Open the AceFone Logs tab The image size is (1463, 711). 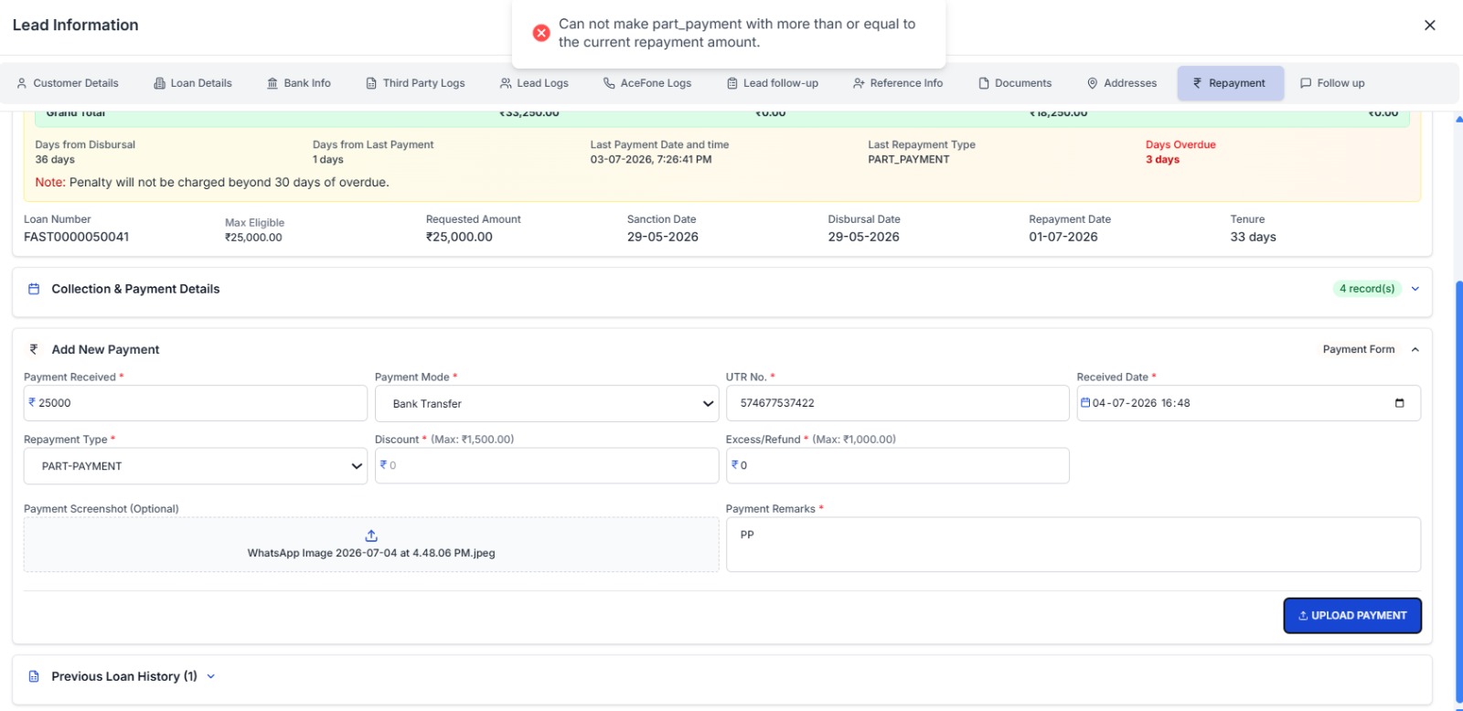point(647,83)
